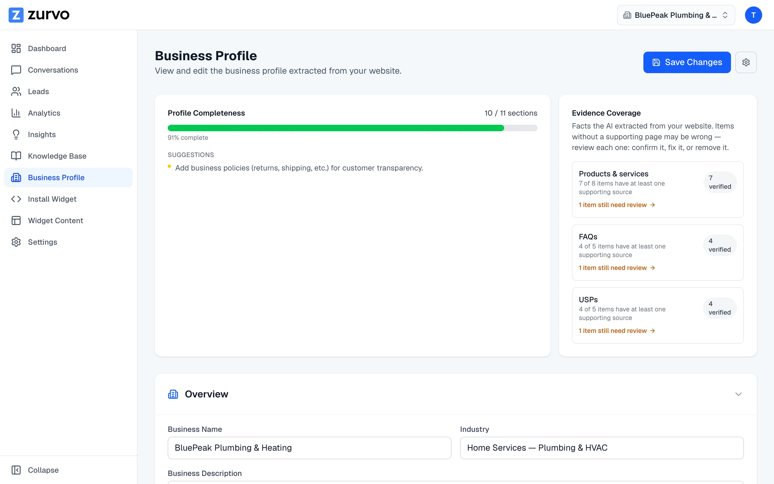Open the Dashboard grid icon
This screenshot has height=484, width=774.
16,48
